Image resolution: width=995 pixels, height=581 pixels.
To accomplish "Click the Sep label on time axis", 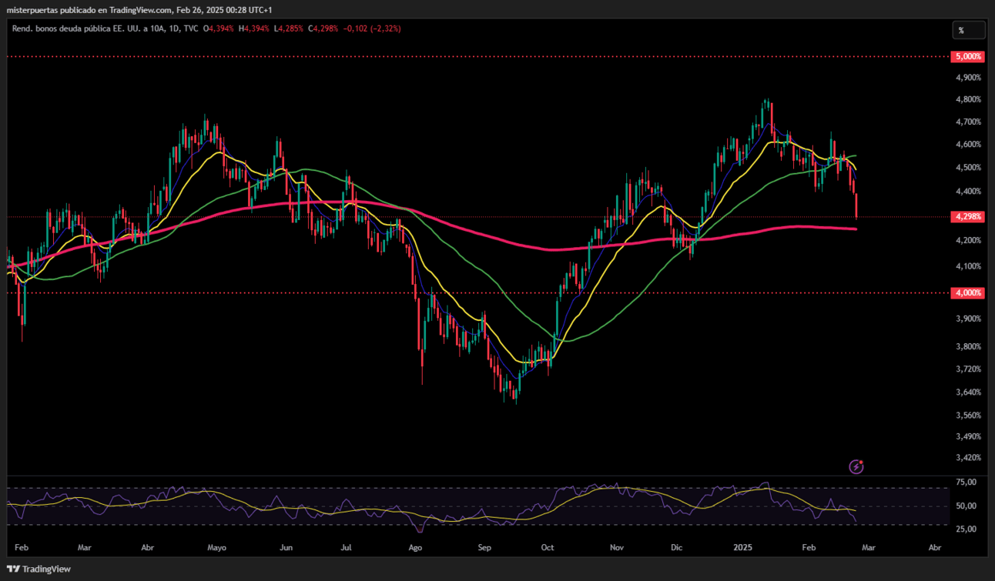I will point(485,549).
